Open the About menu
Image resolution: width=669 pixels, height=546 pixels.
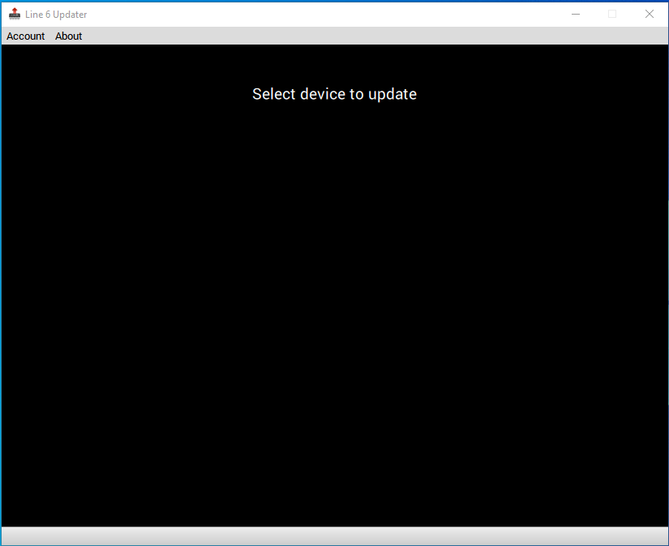(68, 36)
